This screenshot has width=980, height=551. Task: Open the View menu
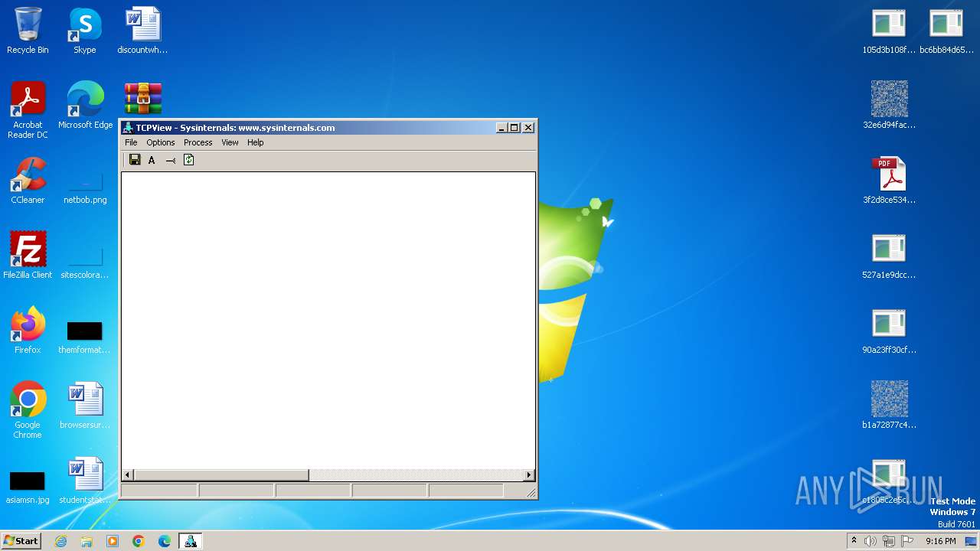[230, 142]
